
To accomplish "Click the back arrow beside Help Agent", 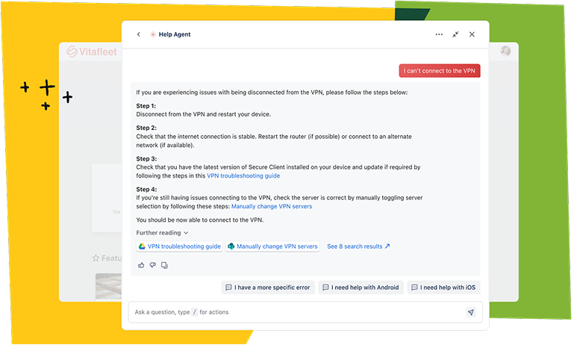I will point(139,34).
